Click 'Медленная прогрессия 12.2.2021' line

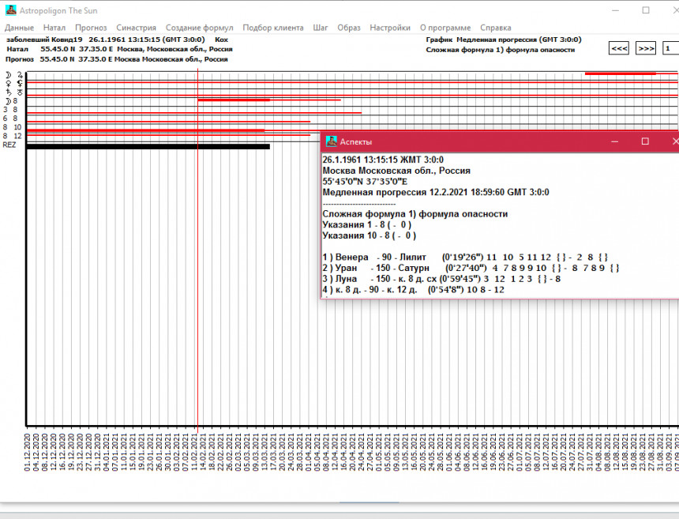pos(436,192)
